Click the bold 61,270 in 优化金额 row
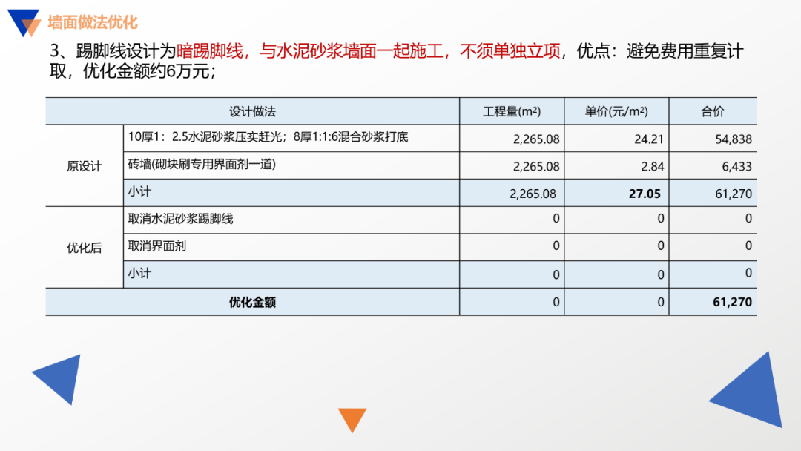Screen dimensions: 801x451 733,302
